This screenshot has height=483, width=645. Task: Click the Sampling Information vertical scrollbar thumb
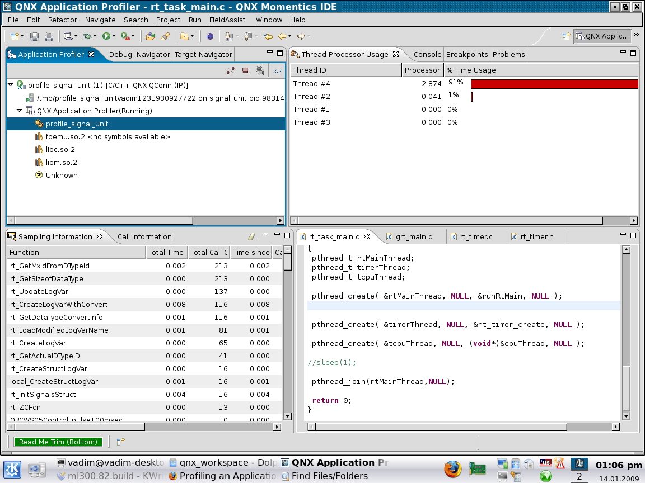click(287, 262)
